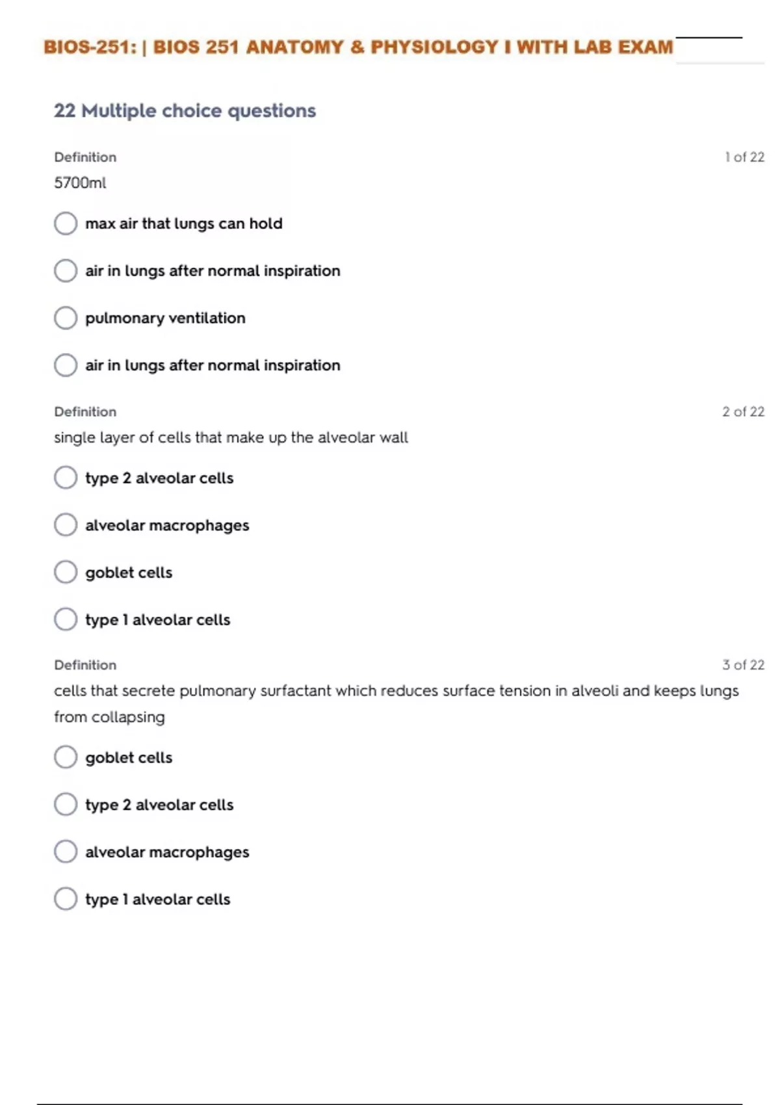Click the '22 Multiple choice questions' heading
The height and width of the screenshot is (1105, 780).
(185, 110)
